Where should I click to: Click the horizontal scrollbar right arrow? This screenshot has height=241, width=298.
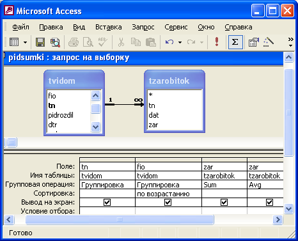[278, 219]
